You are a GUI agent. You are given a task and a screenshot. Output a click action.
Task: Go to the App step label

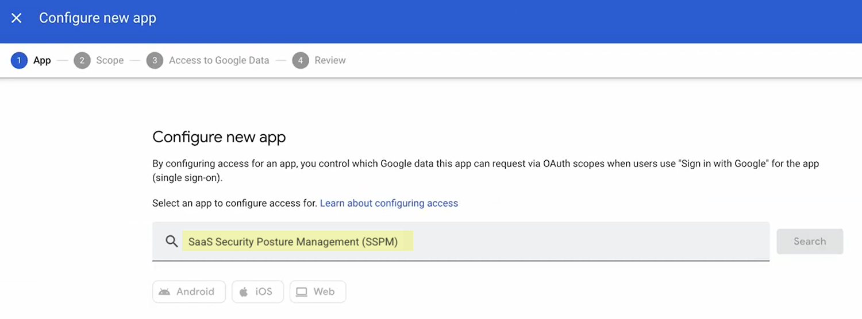(x=42, y=60)
